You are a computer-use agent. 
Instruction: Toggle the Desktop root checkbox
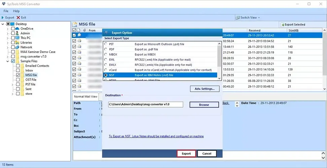coord(8,24)
